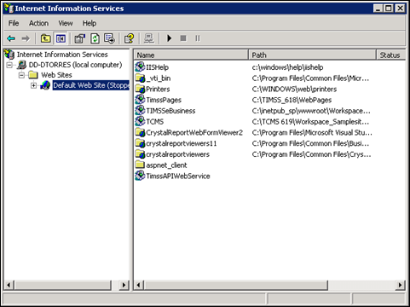
Task: Open Properties from the toolbar icon
Action: pos(80,38)
